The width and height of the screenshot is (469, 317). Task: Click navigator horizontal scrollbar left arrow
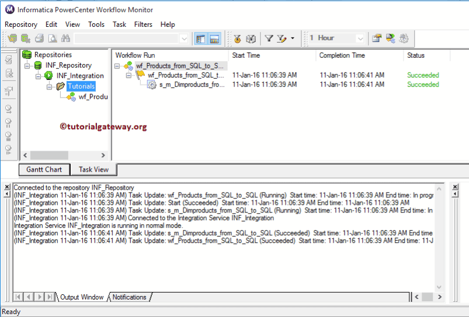pyautogui.click(x=25, y=155)
